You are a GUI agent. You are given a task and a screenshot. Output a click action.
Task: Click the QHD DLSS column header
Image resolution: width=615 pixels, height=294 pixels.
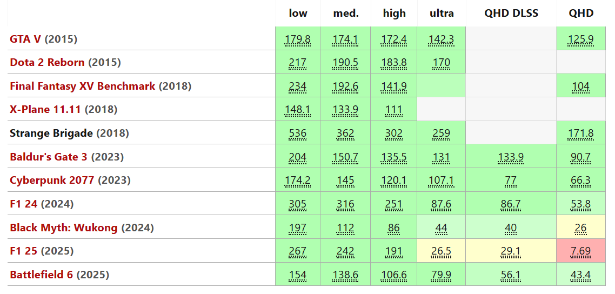511,14
